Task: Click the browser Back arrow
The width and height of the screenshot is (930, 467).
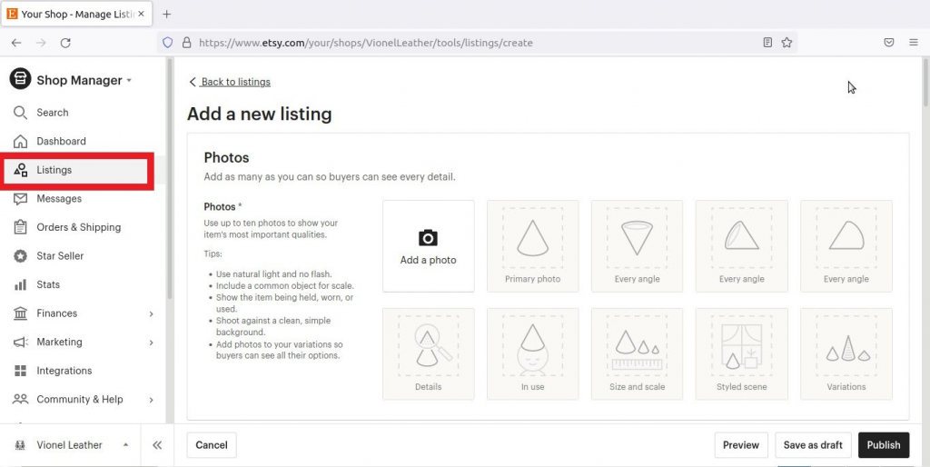Action: (16, 43)
